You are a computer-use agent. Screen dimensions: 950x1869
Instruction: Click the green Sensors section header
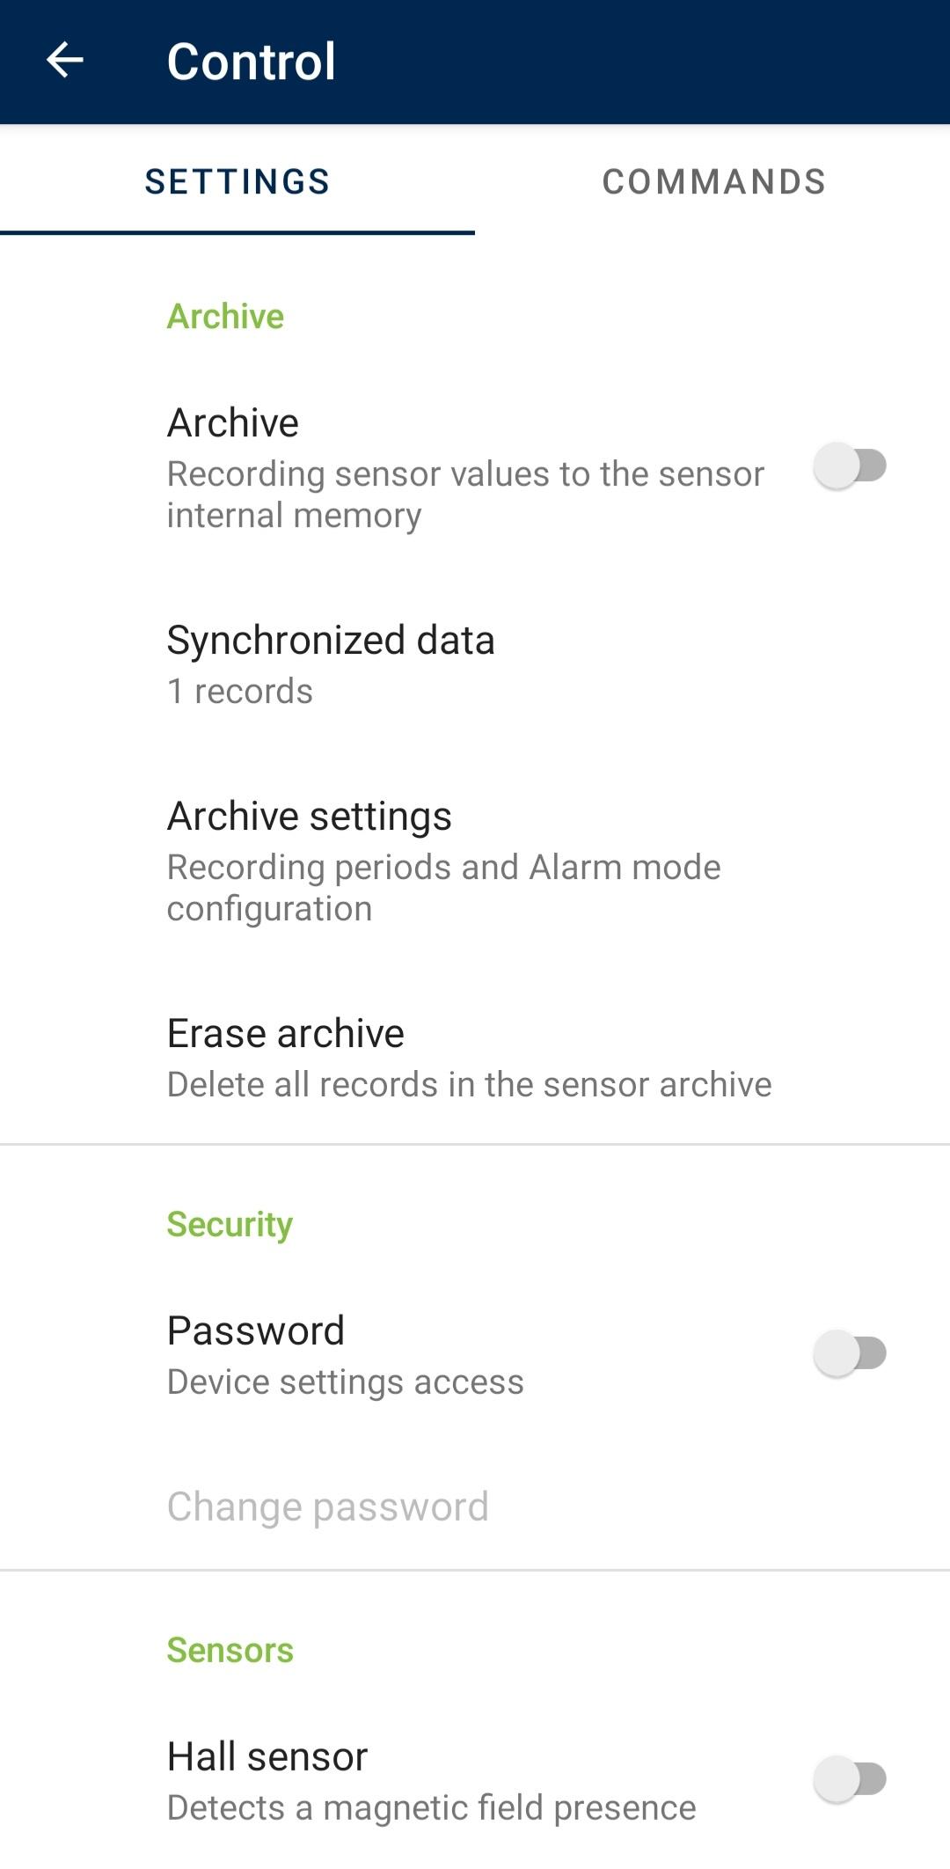230,1651
